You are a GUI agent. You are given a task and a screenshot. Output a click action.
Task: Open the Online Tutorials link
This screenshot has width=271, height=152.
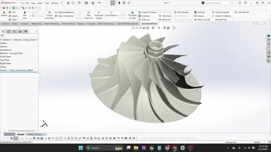click(222, 12)
